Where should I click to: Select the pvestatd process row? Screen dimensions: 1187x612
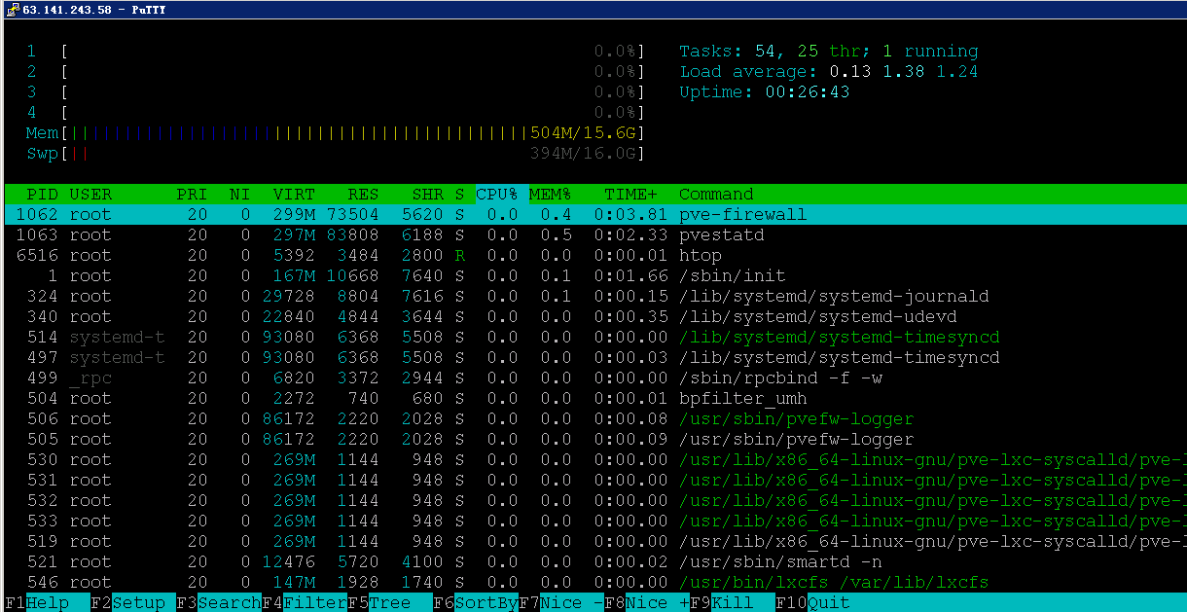click(593, 234)
